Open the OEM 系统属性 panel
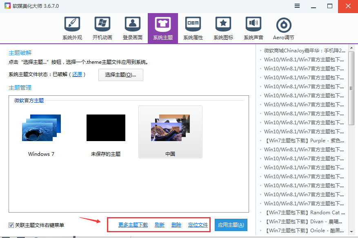The width and height of the screenshot is (358, 238). tap(193, 28)
